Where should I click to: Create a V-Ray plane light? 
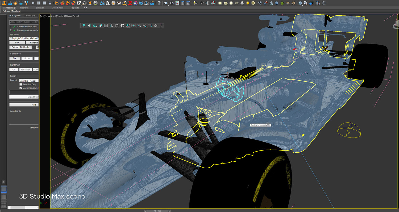point(220,3)
